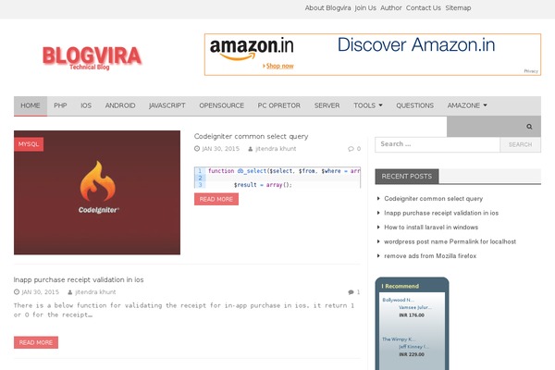This screenshot has width=555, height=370.
Task: Focus the Search text field in sidebar
Action: (438, 144)
